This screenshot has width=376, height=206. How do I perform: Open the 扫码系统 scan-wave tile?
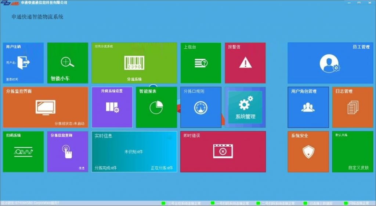click(23, 151)
